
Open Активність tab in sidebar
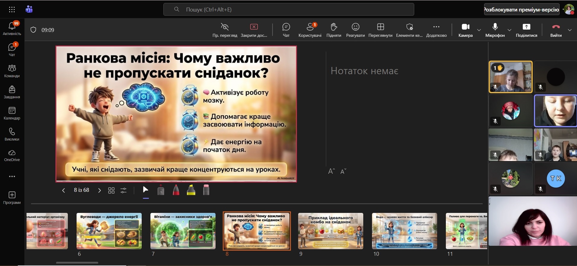(x=12, y=29)
